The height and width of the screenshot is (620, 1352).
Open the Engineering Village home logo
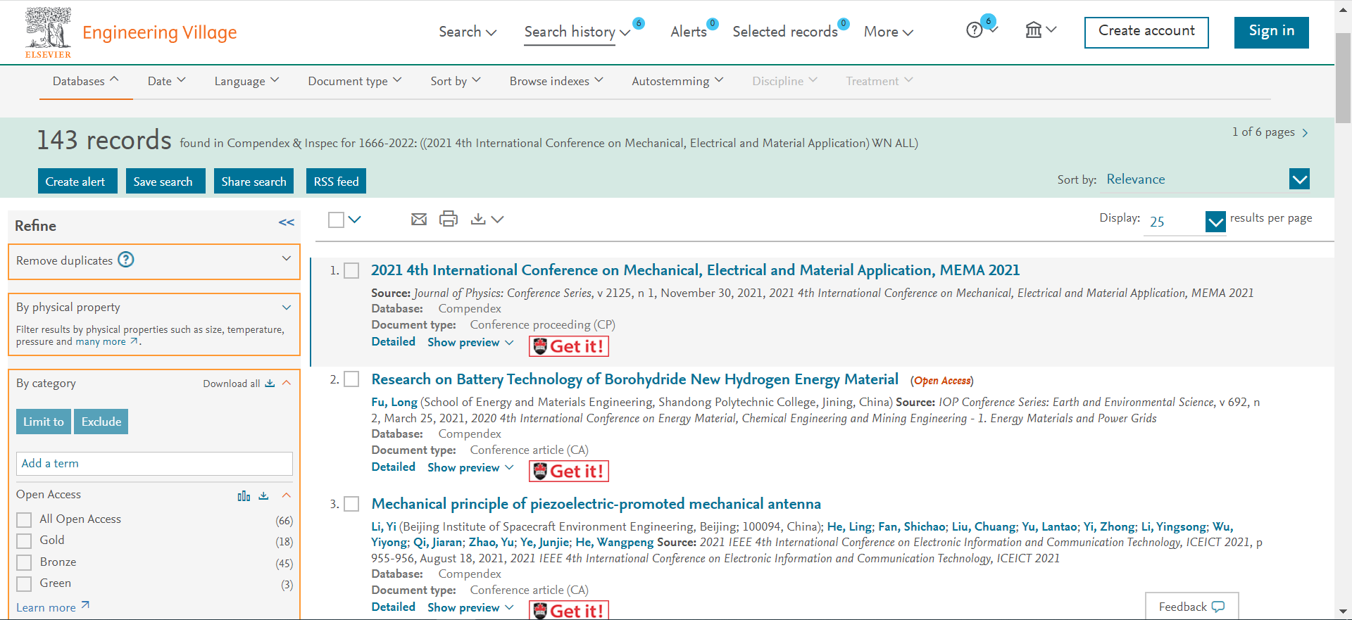tap(131, 32)
